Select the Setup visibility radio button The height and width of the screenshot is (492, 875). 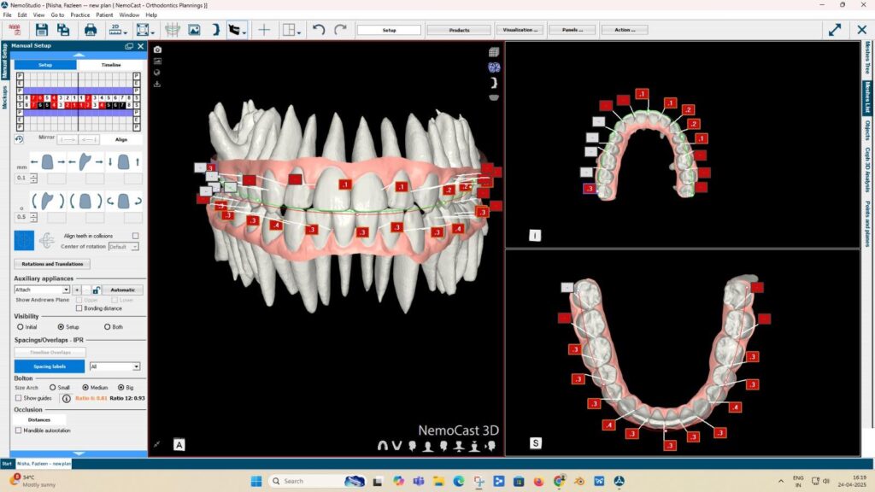(x=61, y=327)
